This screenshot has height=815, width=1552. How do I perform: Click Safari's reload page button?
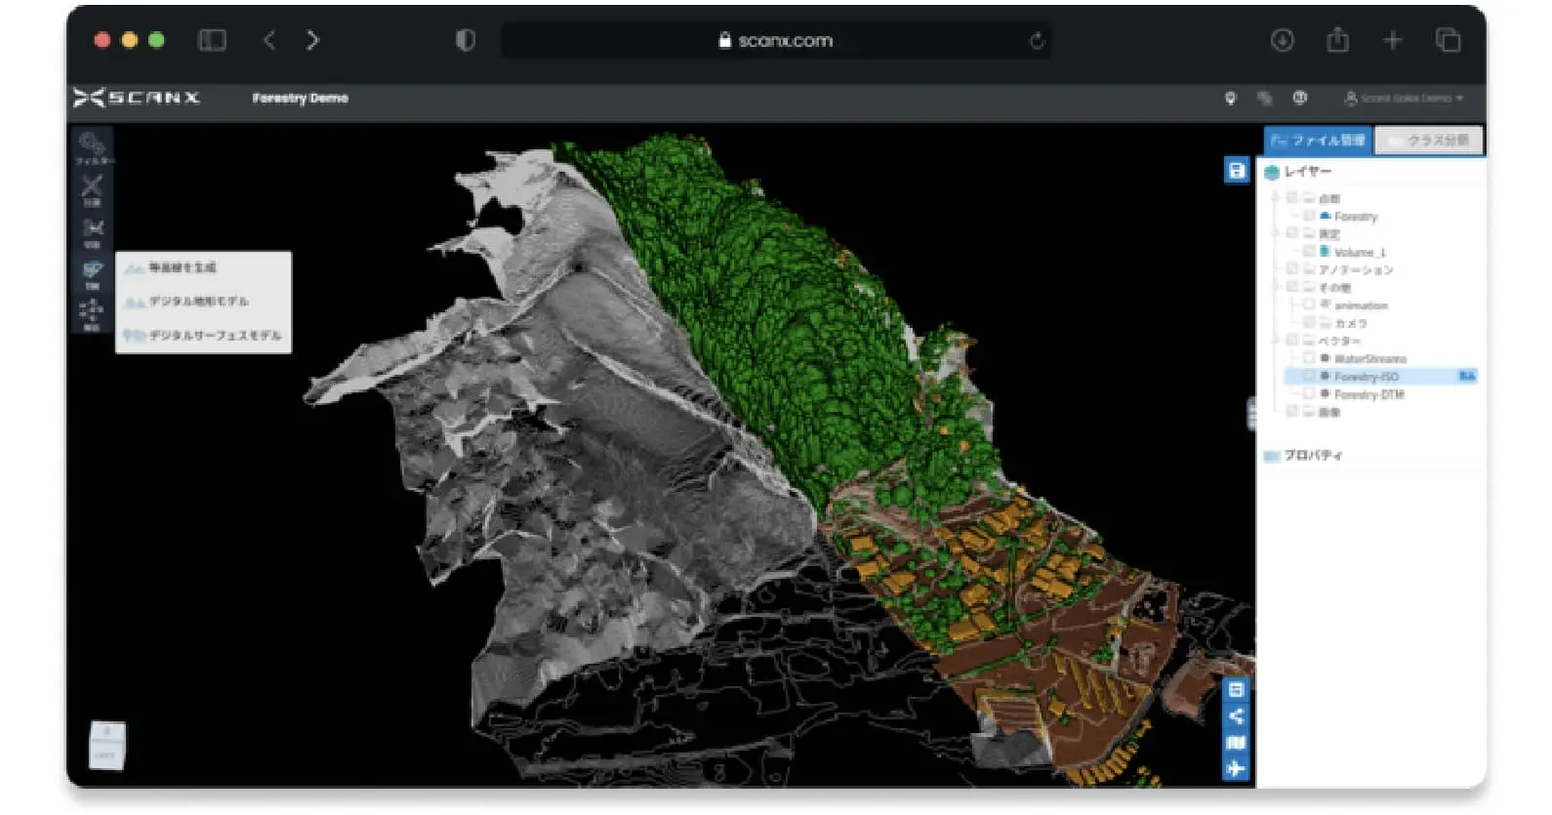(x=1037, y=41)
